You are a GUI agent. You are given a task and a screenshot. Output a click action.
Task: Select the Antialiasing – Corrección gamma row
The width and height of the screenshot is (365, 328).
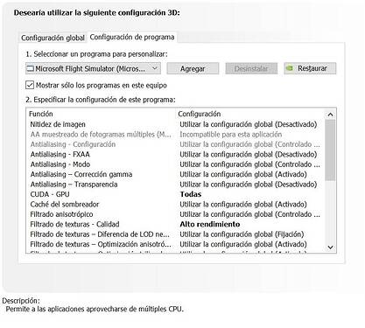[x=176, y=174]
